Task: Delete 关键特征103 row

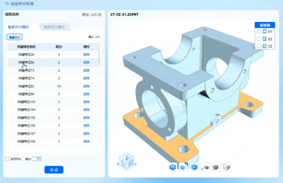Action: [86, 102]
